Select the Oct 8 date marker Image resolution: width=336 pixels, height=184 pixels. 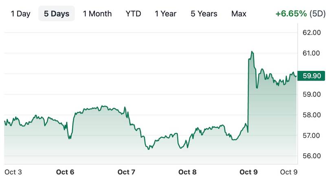pyautogui.click(x=187, y=172)
